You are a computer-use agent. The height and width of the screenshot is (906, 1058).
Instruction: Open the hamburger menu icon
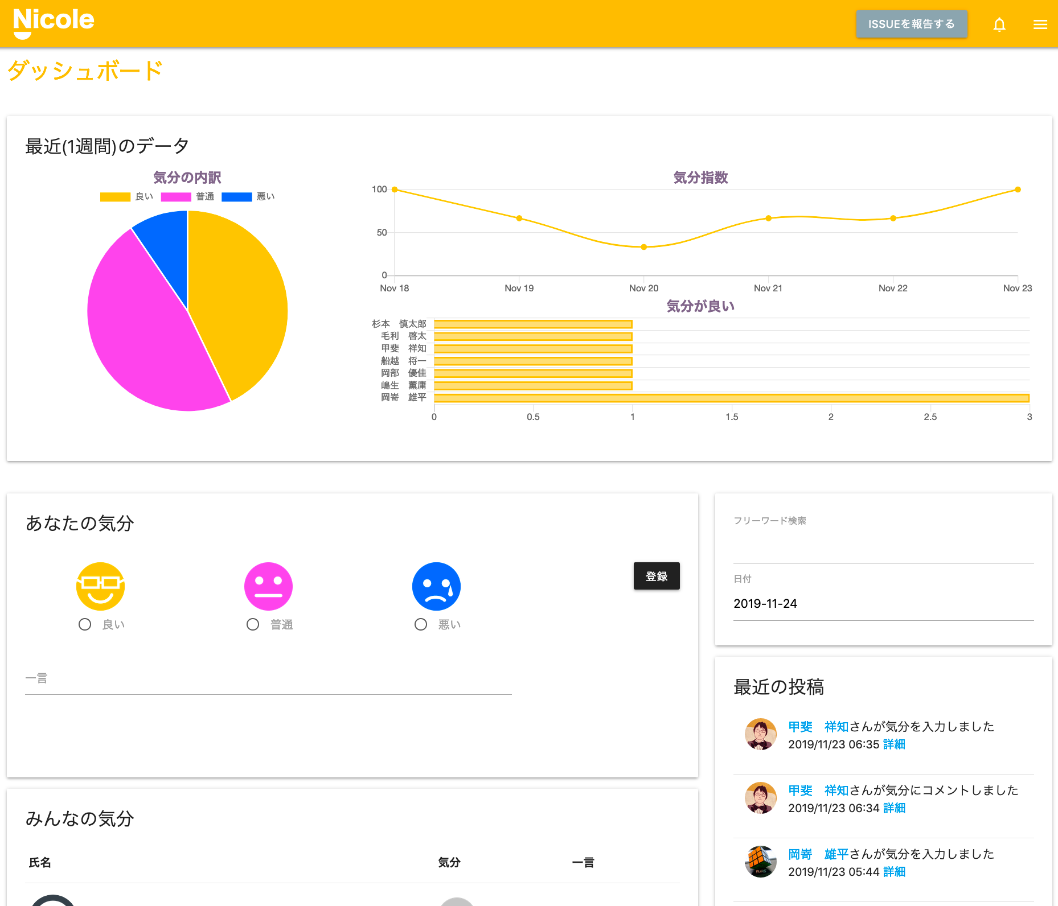tap(1040, 24)
